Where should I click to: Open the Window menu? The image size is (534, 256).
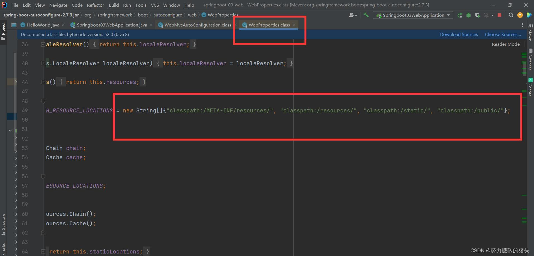pos(171,5)
